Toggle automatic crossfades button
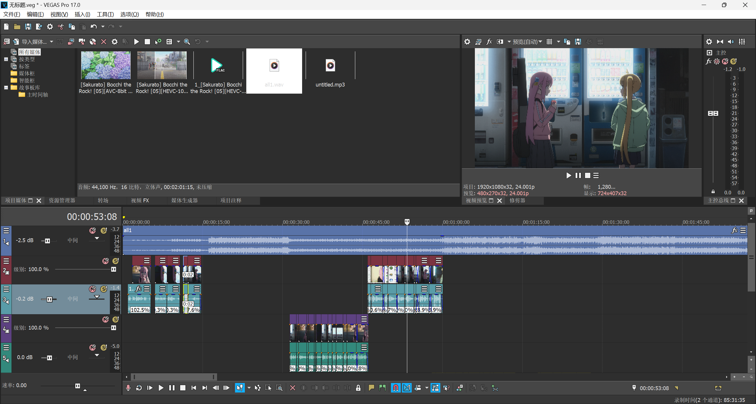The width and height of the screenshot is (756, 404). point(407,388)
